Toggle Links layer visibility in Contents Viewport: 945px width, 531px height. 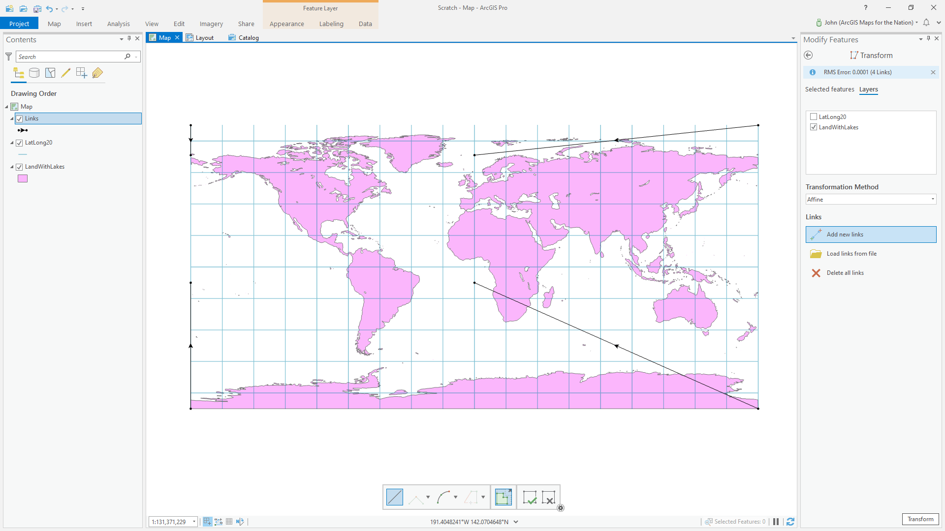tap(19, 118)
